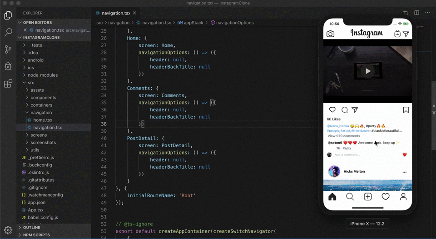Open the _prettierrc.js file

pos(54,158)
